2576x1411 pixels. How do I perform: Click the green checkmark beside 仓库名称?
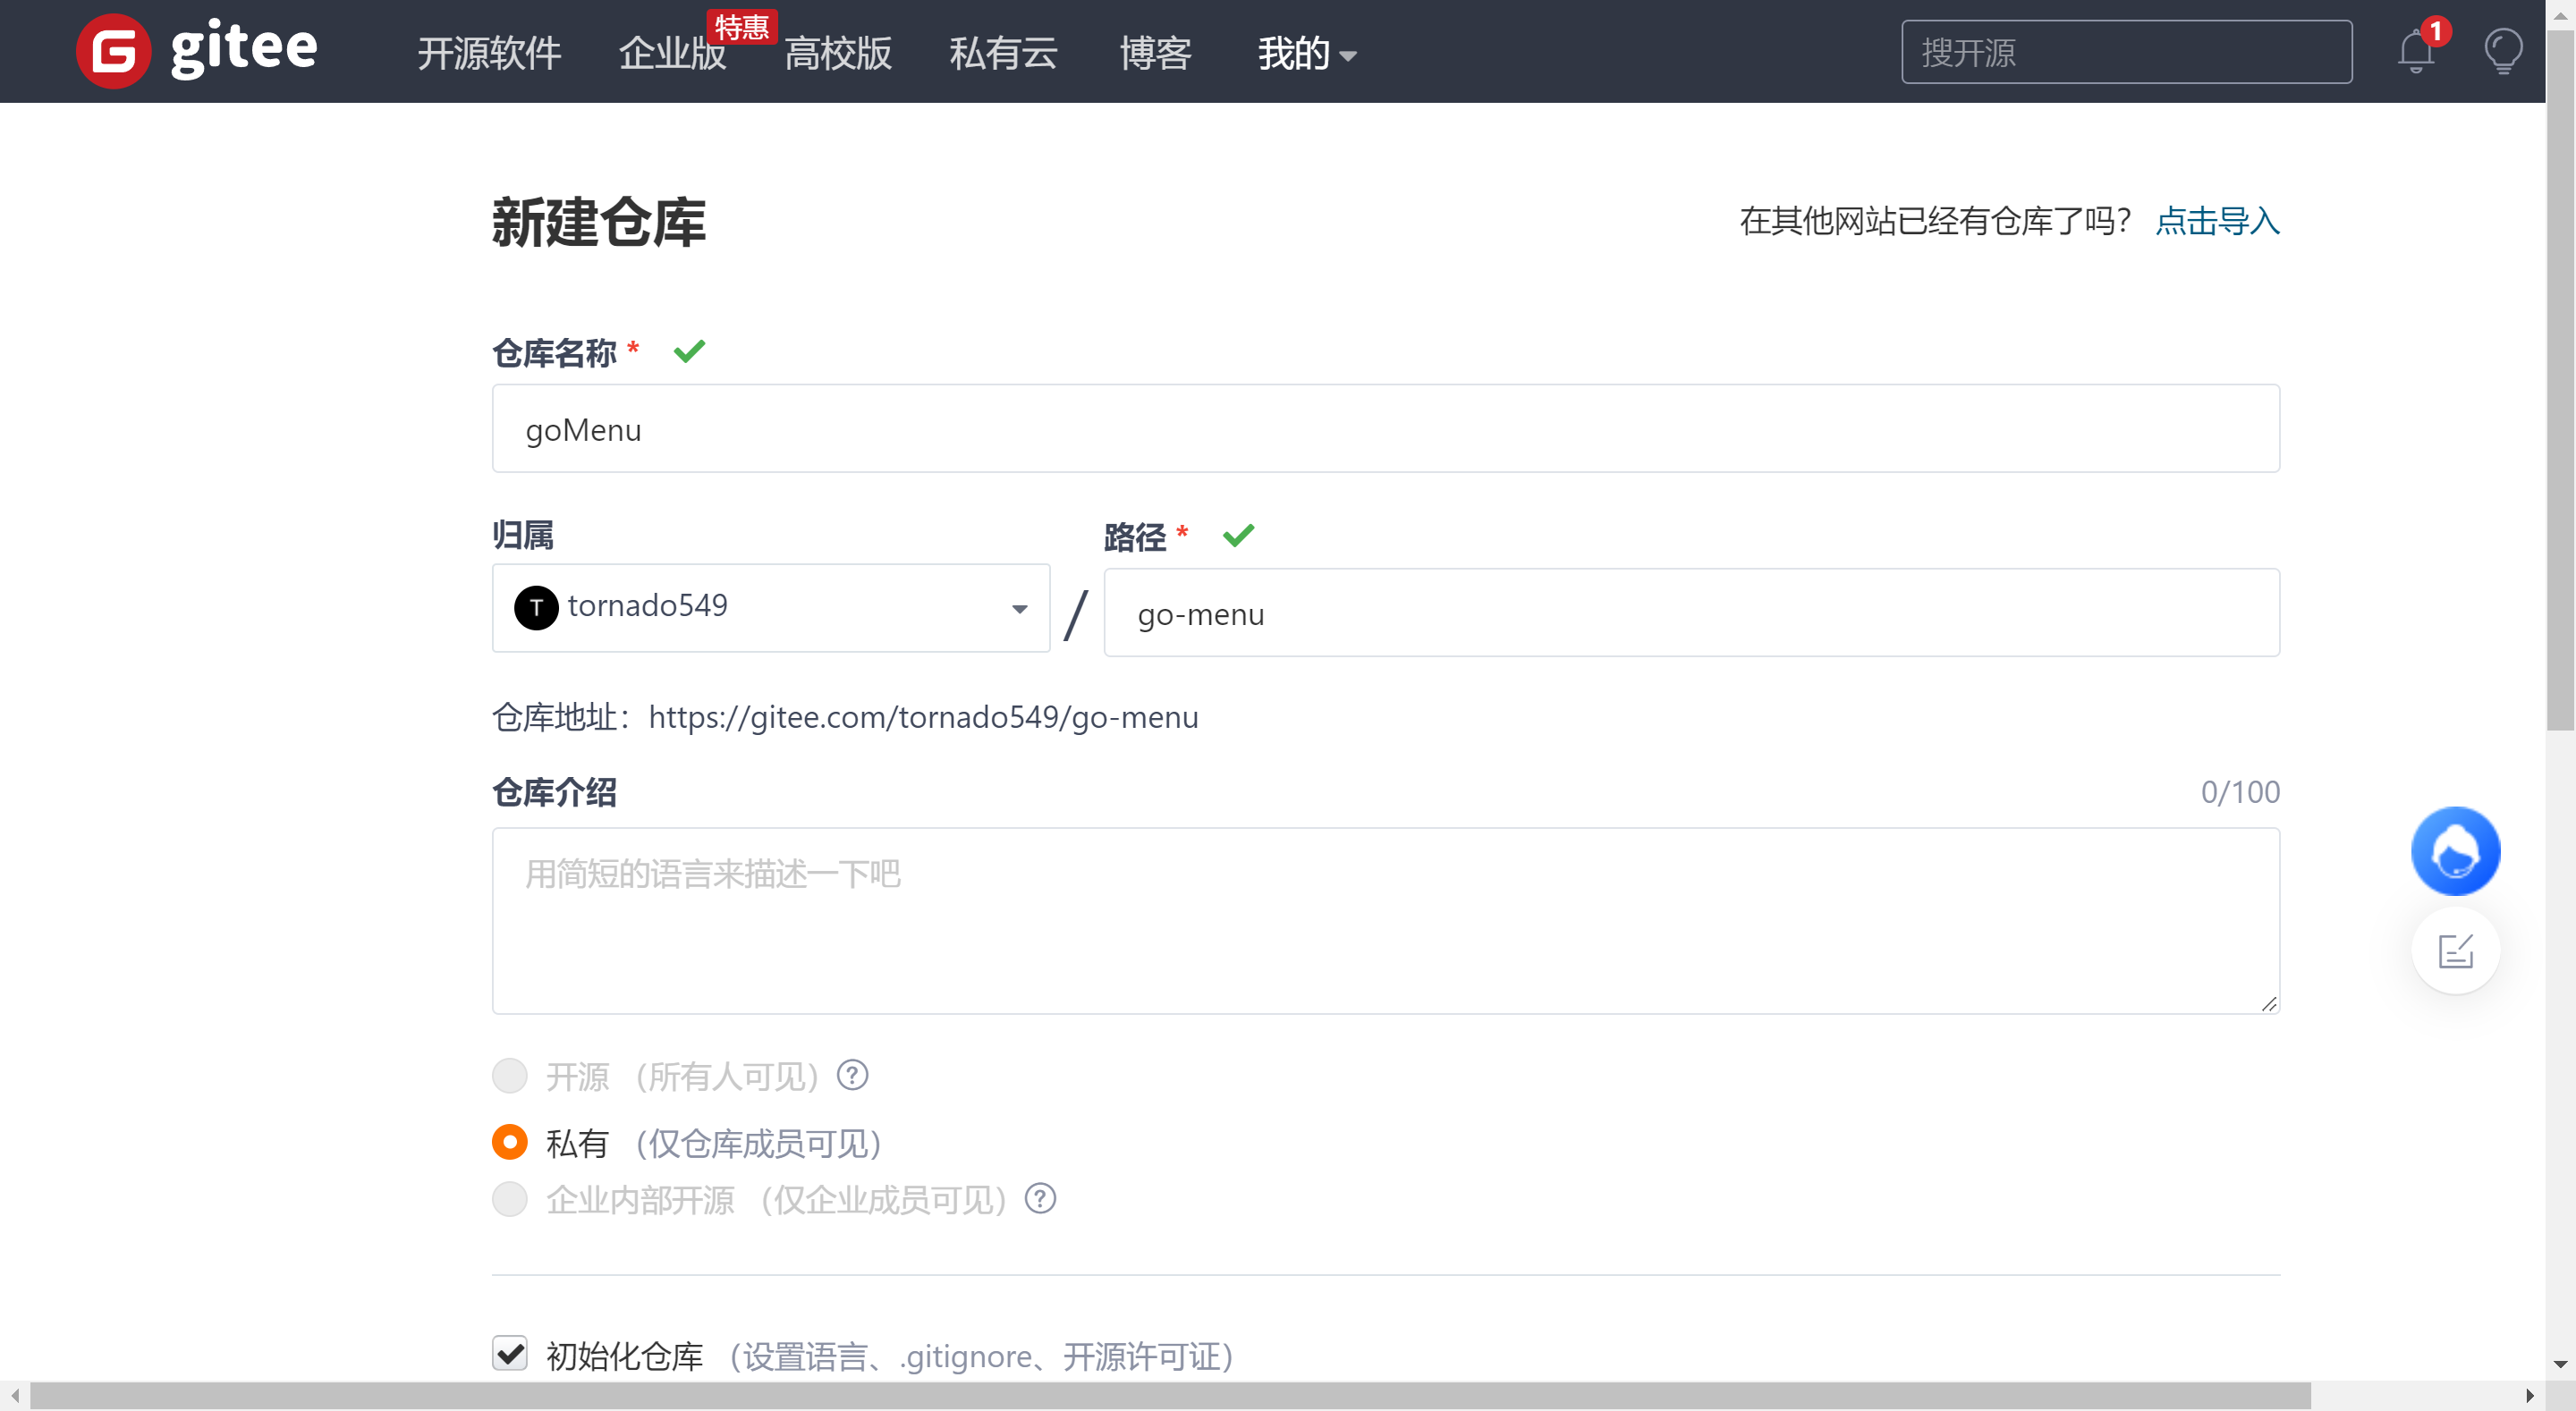click(689, 351)
